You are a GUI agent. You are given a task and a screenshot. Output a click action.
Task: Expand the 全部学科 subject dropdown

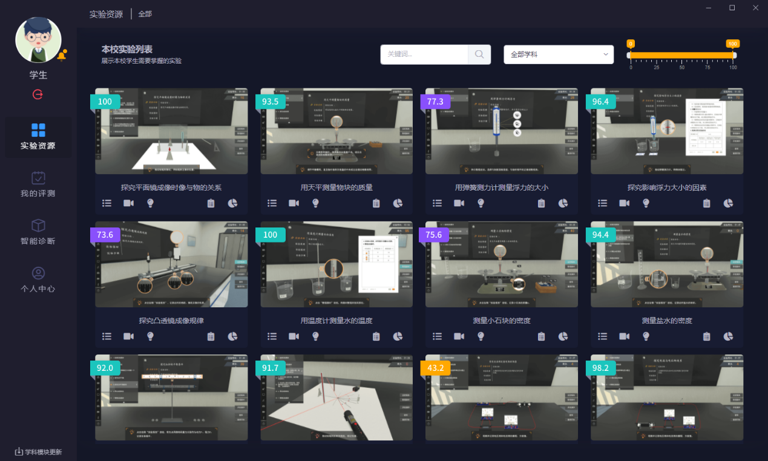pos(559,54)
